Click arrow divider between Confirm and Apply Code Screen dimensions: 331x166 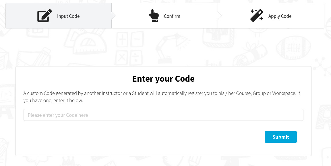coord(220,16)
